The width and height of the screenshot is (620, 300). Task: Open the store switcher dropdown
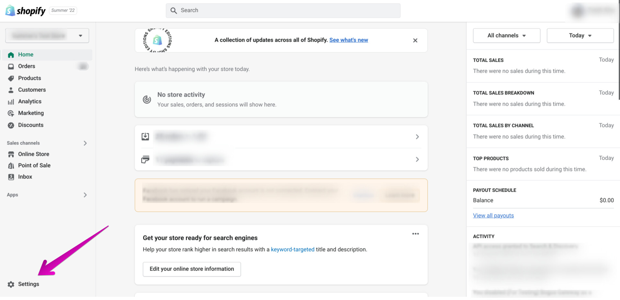tap(47, 36)
